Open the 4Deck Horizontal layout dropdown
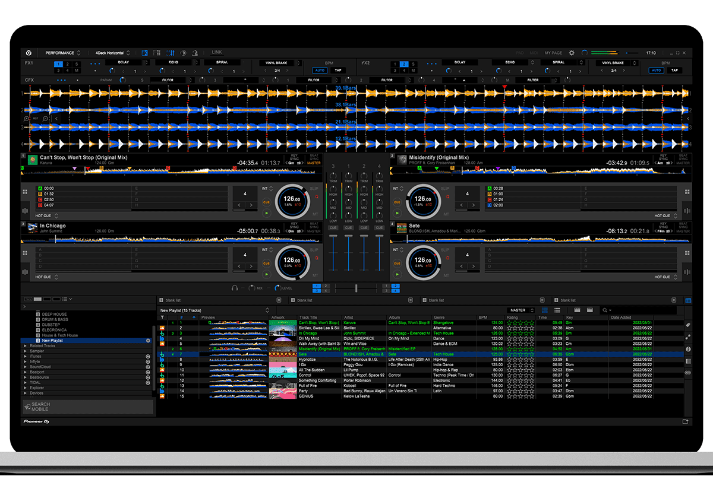Viewport: 713px width, 495px height. pos(113,53)
